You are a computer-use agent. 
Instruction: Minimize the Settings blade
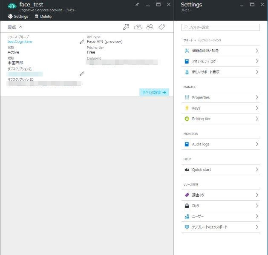point(242,5)
